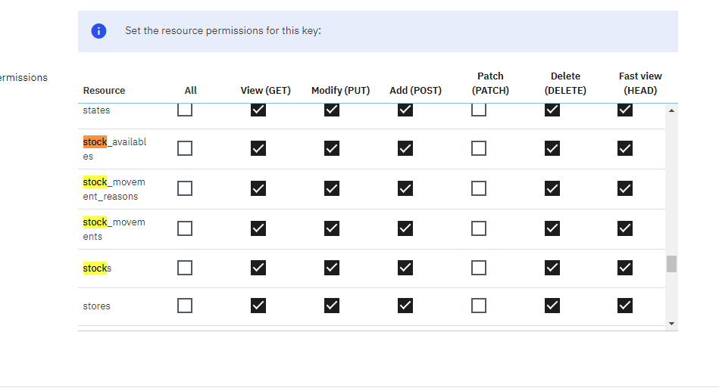
Task: Click the vertical scrollbar thumb
Action: [671, 264]
